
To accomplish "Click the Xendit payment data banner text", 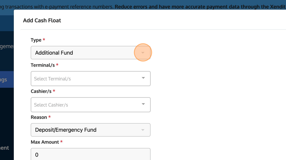I will [199, 7].
